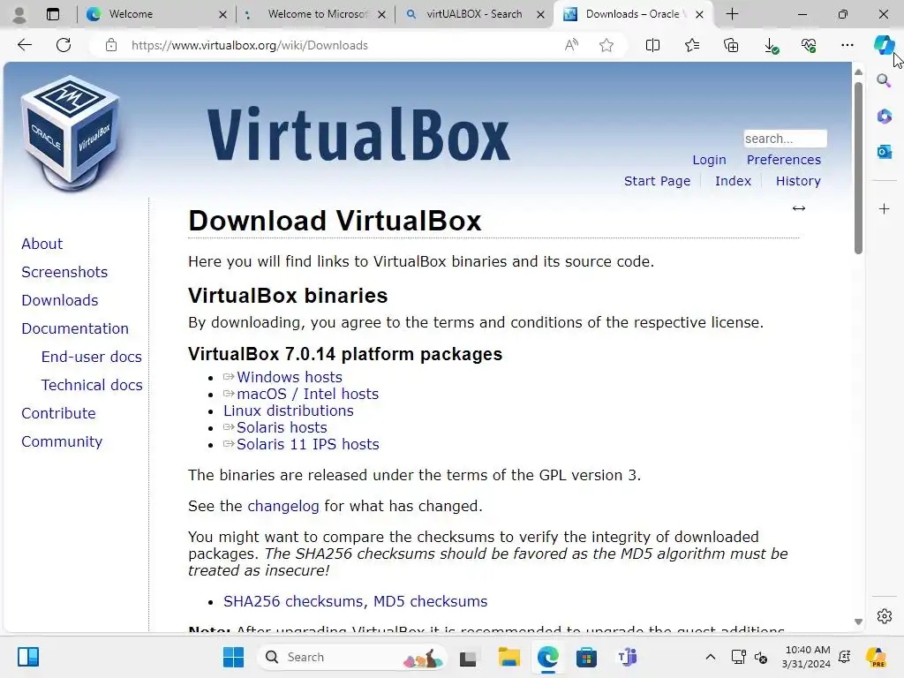Click the page scroll down arrow

tap(858, 622)
